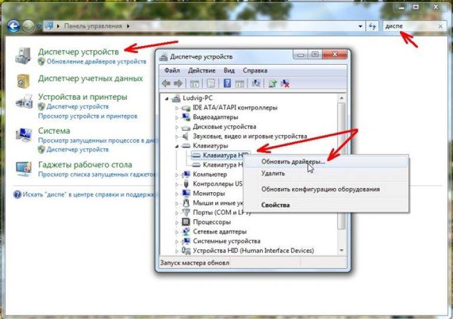Open the Система heading link
Screen dimensions: 453x319
54,131
